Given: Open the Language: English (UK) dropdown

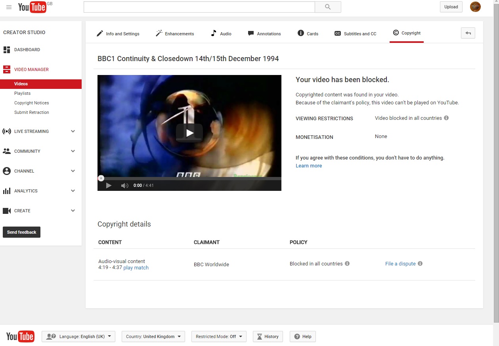Looking at the screenshot, I should coord(78,336).
